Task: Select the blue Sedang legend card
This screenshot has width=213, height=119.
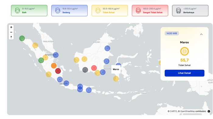Action: (69, 11)
